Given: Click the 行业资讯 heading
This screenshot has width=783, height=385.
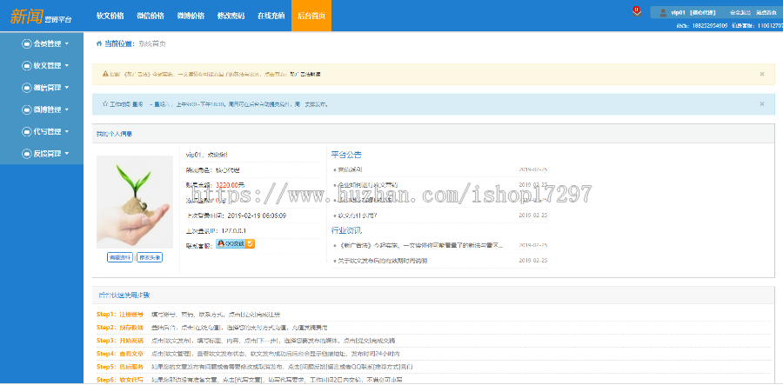Looking at the screenshot, I should 346,230.
